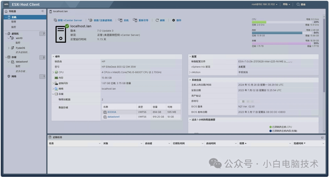Click the KIOXIA datastore icon
This screenshot has height=177, width=329.
coord(105,112)
